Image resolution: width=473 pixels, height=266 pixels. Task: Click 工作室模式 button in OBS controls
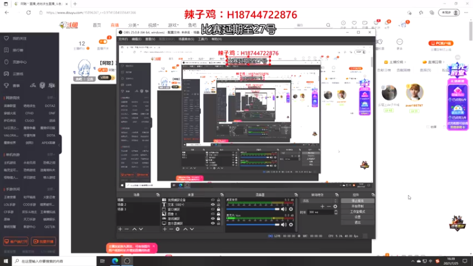point(358,212)
